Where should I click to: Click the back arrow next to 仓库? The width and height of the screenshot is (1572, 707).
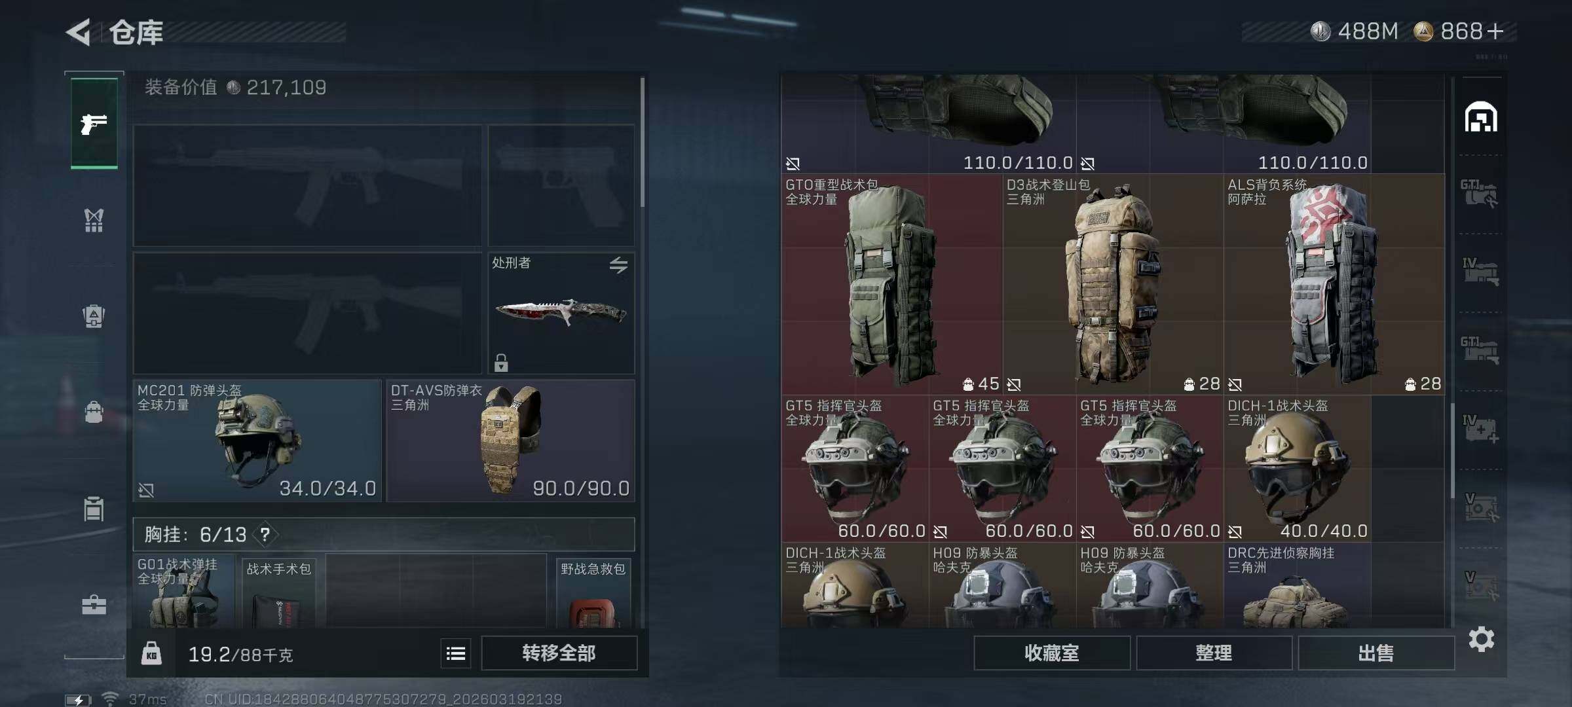(79, 32)
